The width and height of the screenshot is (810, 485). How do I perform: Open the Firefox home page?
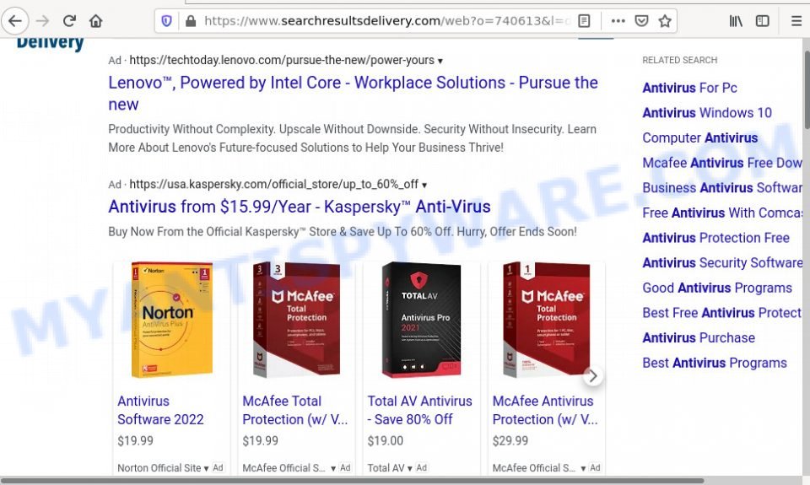click(x=95, y=20)
